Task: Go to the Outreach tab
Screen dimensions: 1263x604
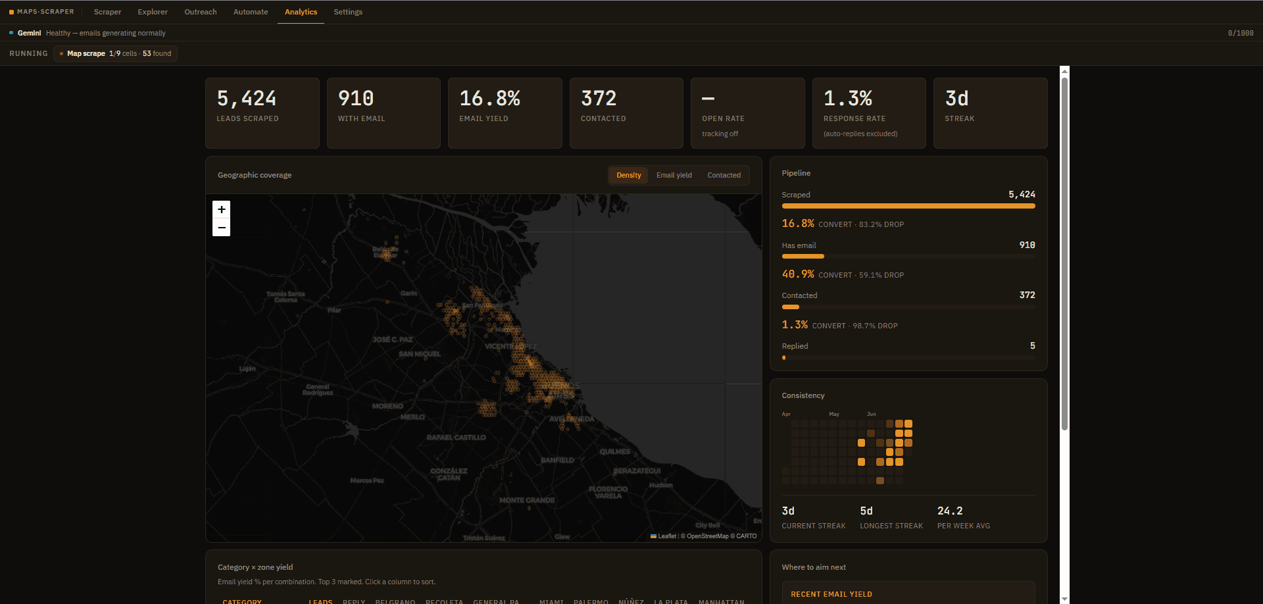Action: [x=201, y=12]
